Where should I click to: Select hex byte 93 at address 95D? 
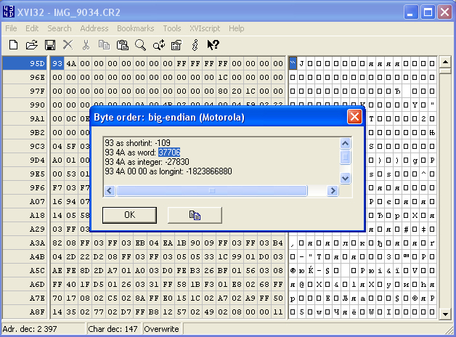coord(57,63)
